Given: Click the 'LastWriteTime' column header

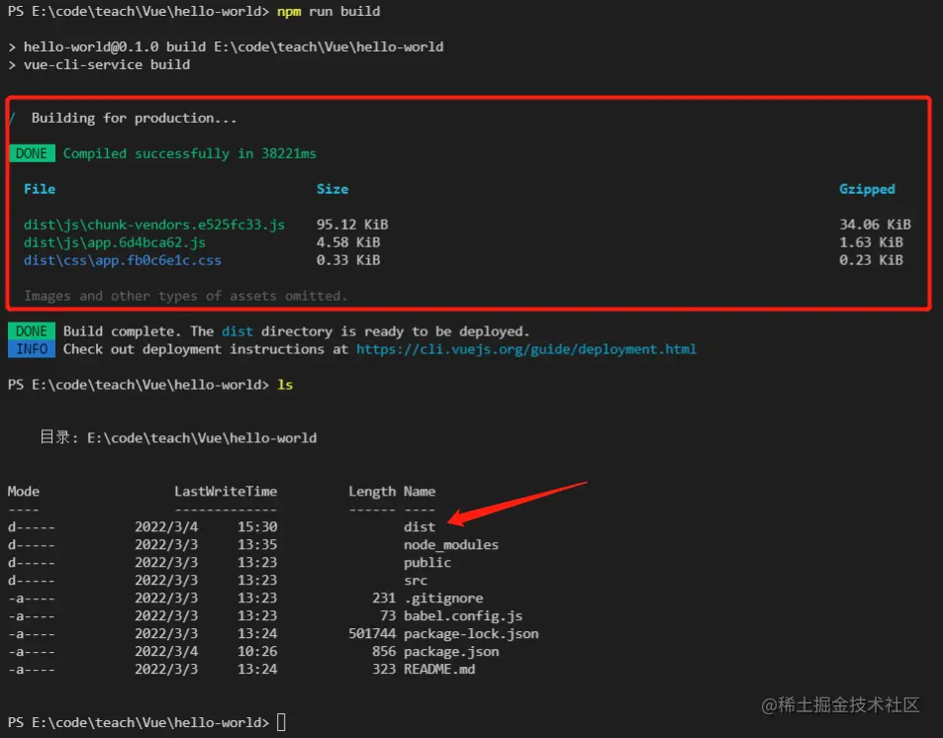Looking at the screenshot, I should [x=226, y=492].
